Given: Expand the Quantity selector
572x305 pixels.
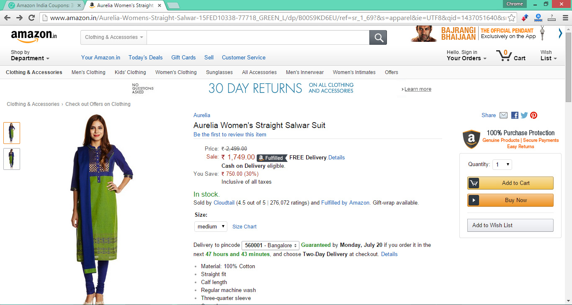Looking at the screenshot, I should [x=502, y=164].
